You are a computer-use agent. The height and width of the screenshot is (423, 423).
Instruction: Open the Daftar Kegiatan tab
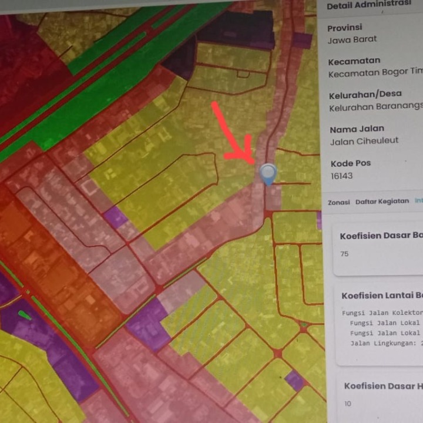(x=381, y=202)
